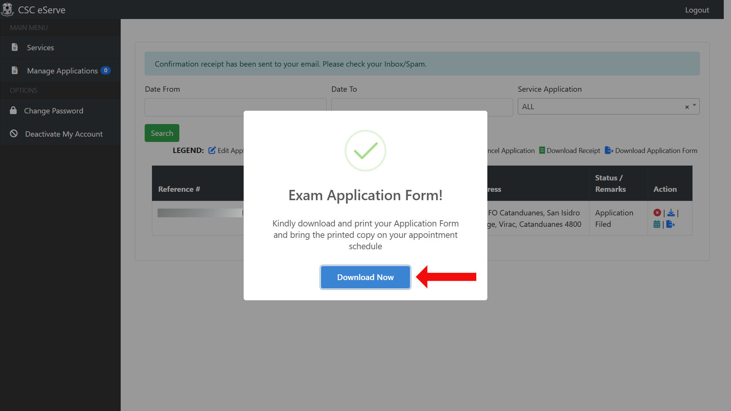Click the Edit Application legend icon
Screen dimensions: 731x411
pyautogui.click(x=212, y=150)
